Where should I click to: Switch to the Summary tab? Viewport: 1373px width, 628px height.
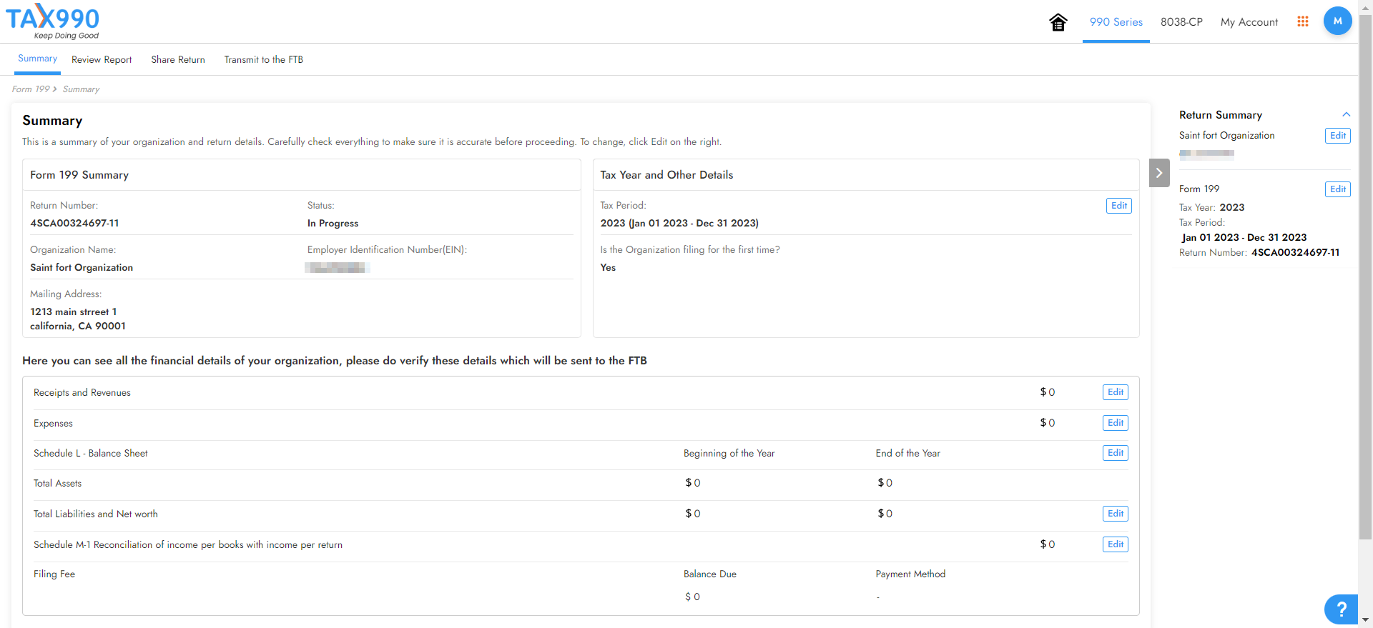pos(37,59)
